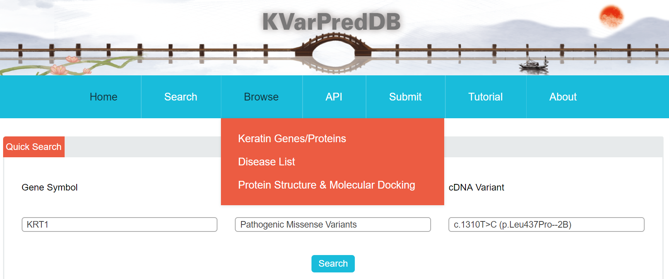The height and width of the screenshot is (279, 669).
Task: Open Protein Structure & Molecular Docking
Action: tap(327, 185)
